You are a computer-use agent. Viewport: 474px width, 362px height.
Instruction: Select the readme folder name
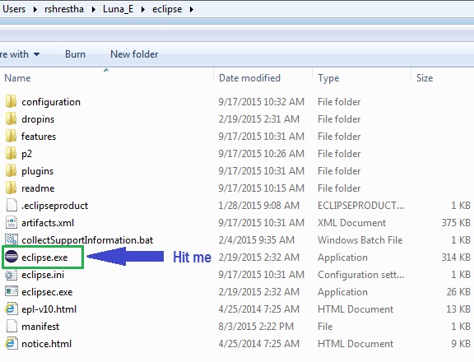[38, 188]
